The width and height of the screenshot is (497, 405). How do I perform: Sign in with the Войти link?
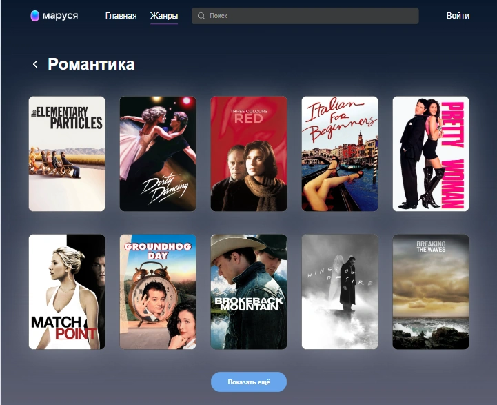click(x=458, y=16)
